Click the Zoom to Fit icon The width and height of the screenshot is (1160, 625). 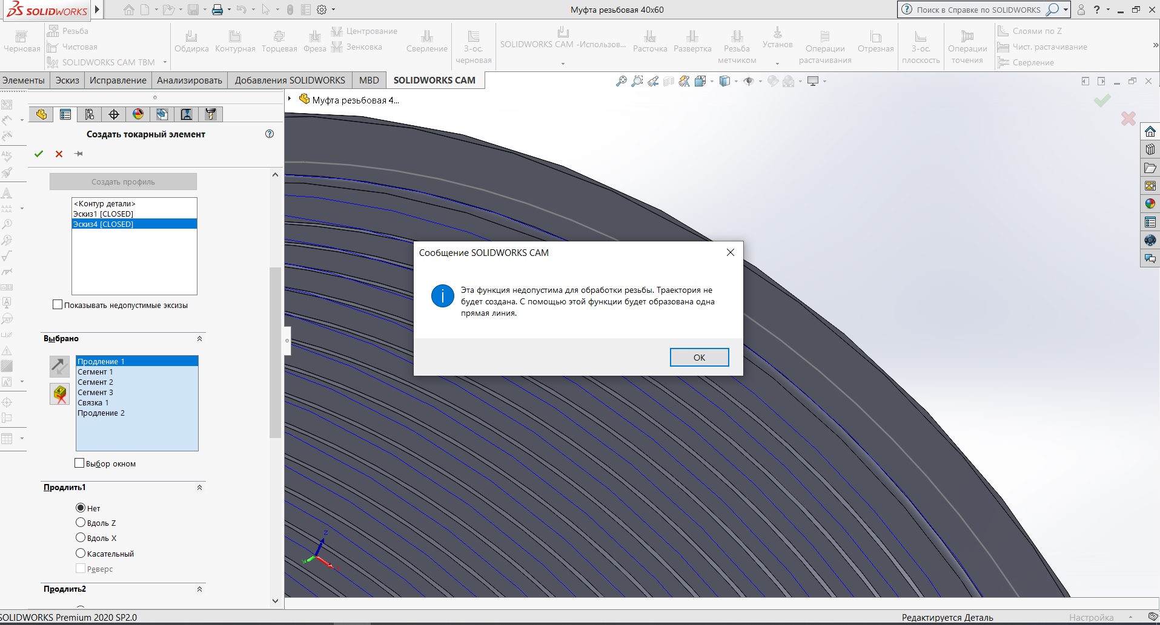621,81
